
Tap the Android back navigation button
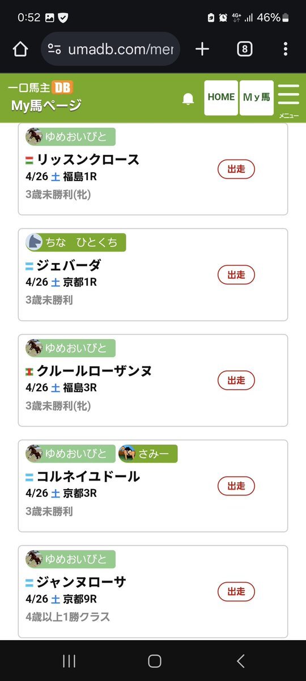[241, 661]
